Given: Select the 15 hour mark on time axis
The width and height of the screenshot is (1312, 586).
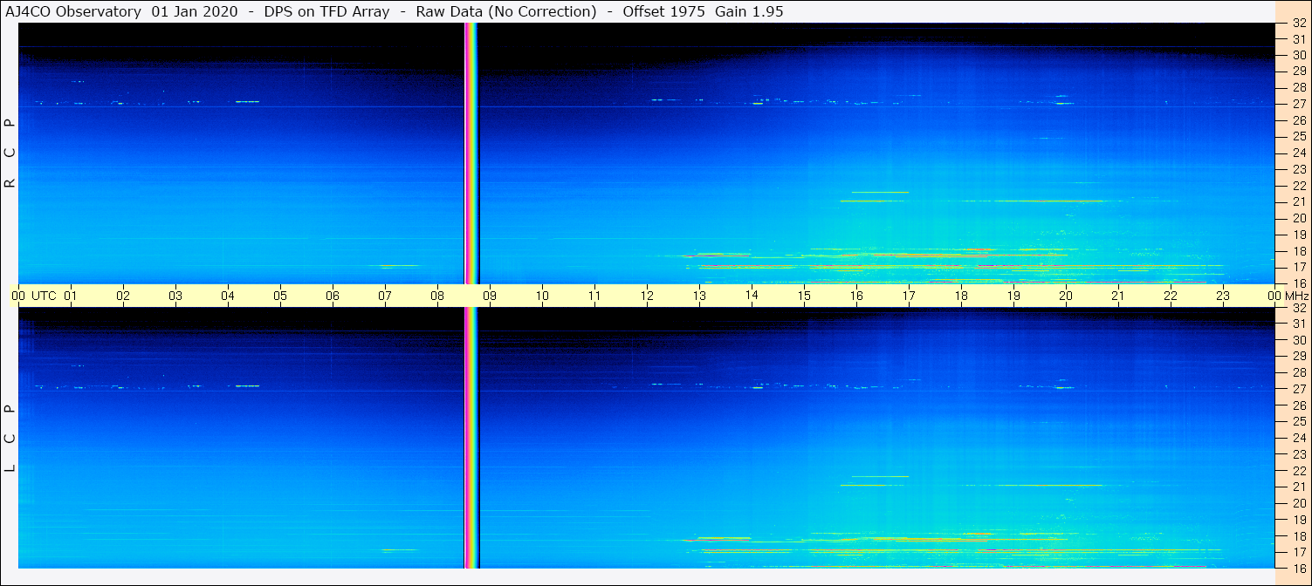Looking at the screenshot, I should click(x=804, y=296).
